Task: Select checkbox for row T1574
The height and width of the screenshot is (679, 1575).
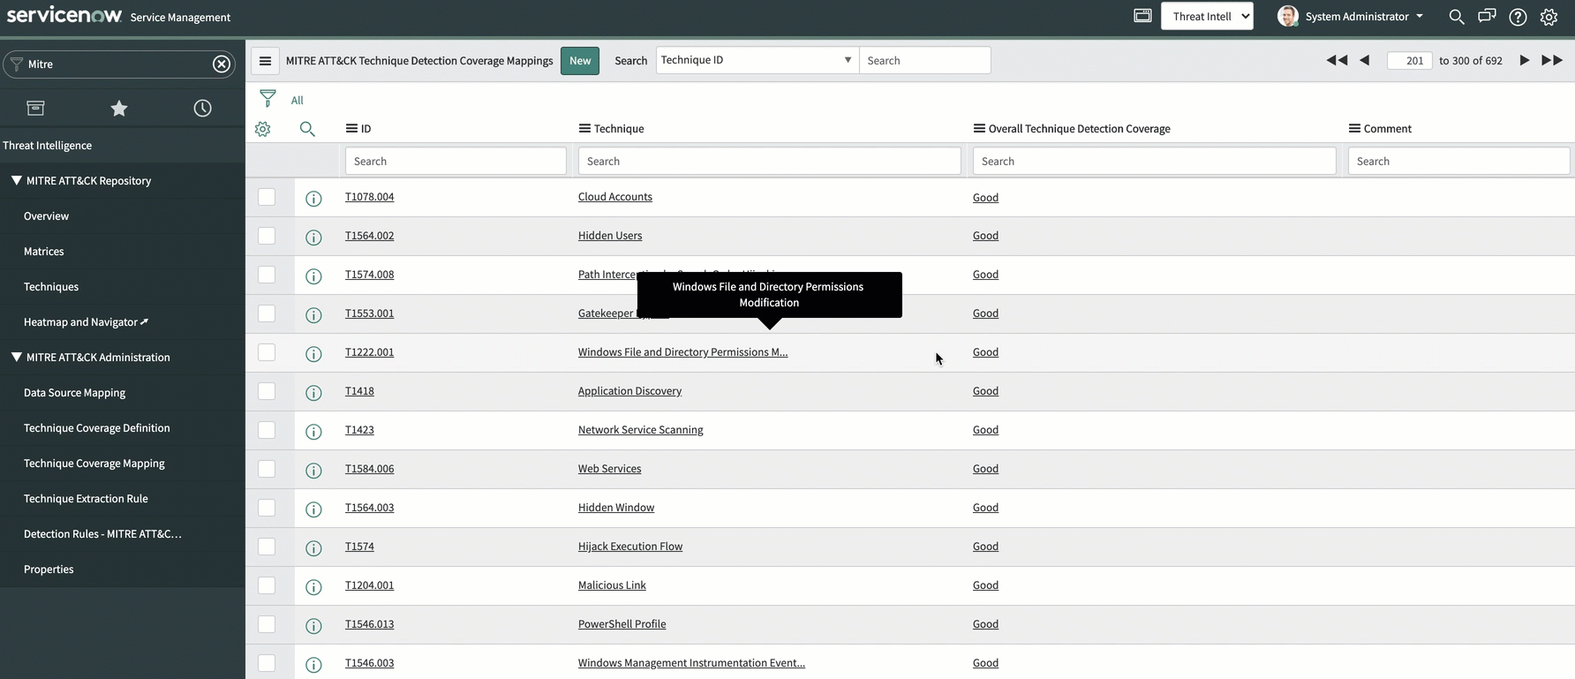Action: [267, 547]
